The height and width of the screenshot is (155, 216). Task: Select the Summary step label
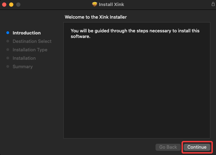(23, 67)
